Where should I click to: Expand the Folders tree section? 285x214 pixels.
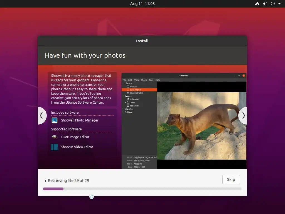click(123, 112)
